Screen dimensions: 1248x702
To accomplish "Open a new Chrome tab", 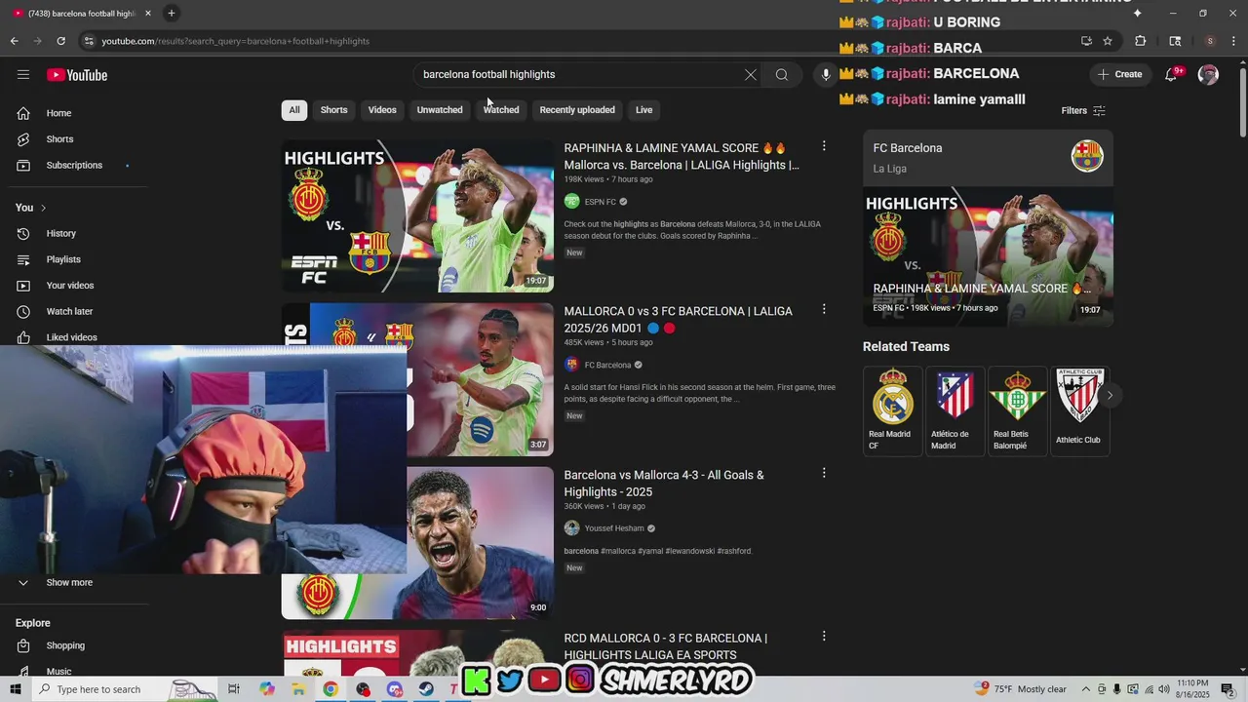I will [x=172, y=13].
